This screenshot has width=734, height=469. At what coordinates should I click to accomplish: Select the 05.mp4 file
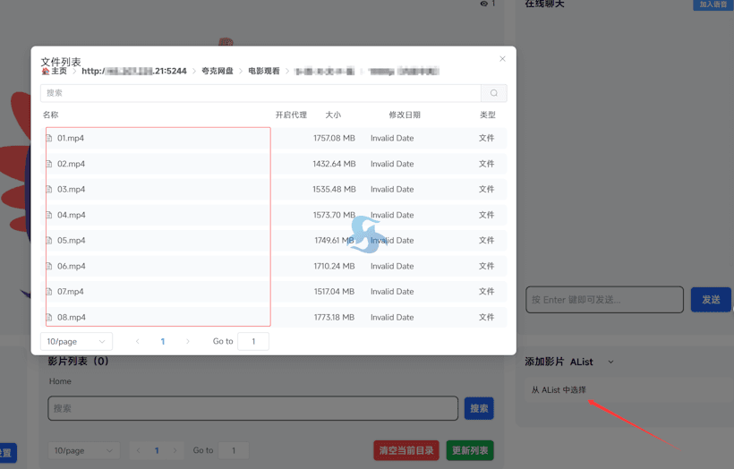point(71,240)
